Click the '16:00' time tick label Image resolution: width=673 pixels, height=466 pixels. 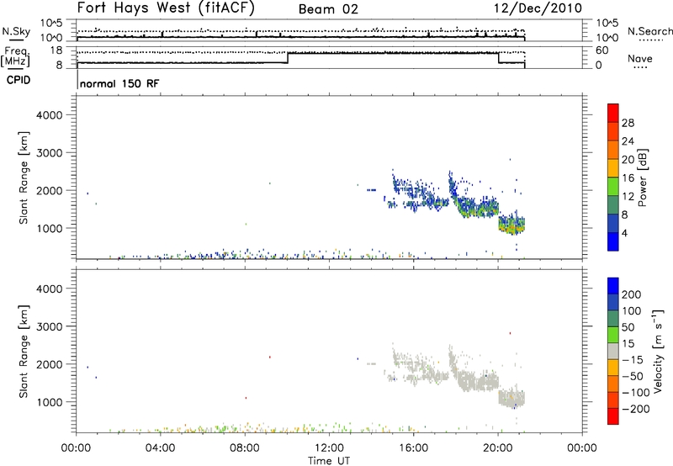point(413,448)
